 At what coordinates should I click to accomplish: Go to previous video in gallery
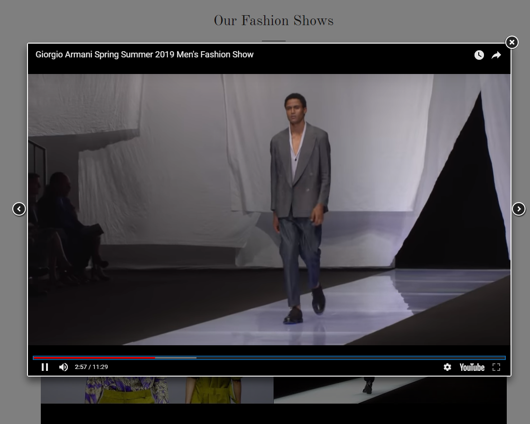click(19, 209)
